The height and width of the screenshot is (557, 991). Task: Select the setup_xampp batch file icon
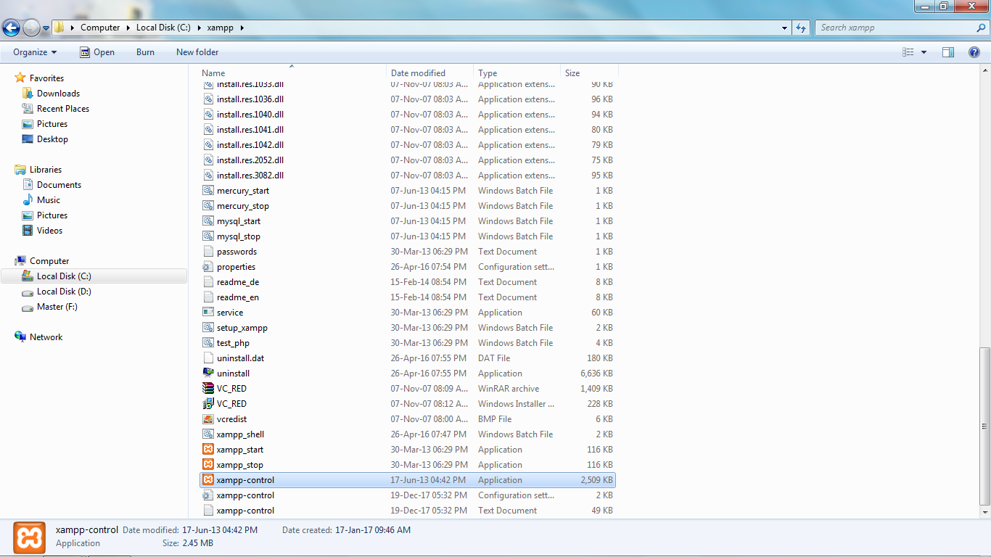click(208, 328)
